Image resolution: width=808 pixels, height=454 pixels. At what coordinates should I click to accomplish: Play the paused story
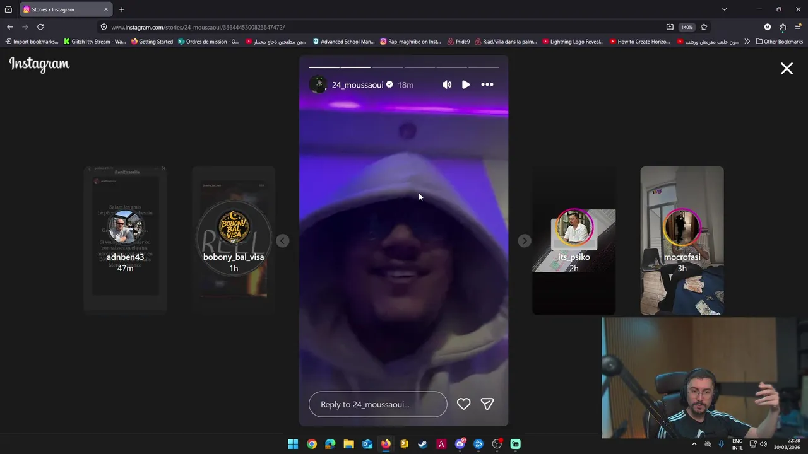pyautogui.click(x=466, y=84)
